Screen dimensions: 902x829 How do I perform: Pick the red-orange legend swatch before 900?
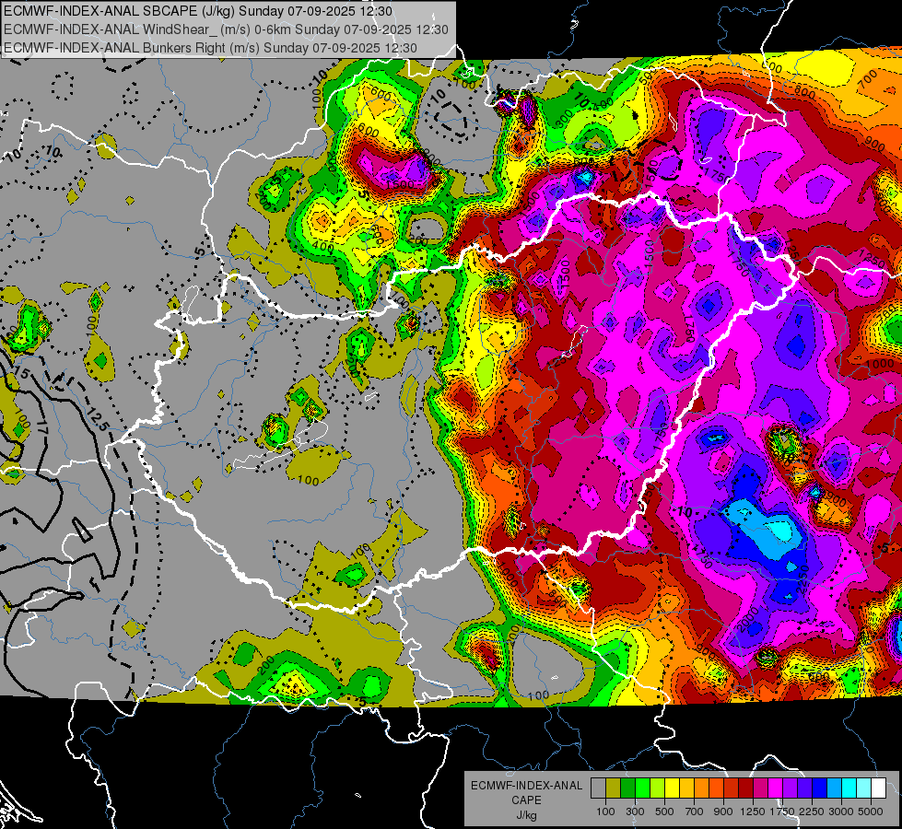(716, 788)
